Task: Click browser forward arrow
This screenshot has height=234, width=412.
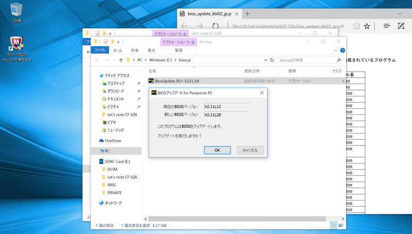Action: point(200,26)
